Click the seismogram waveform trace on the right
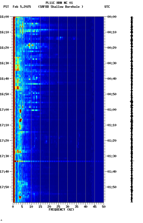This screenshot has width=143, height=223. click(132, 109)
